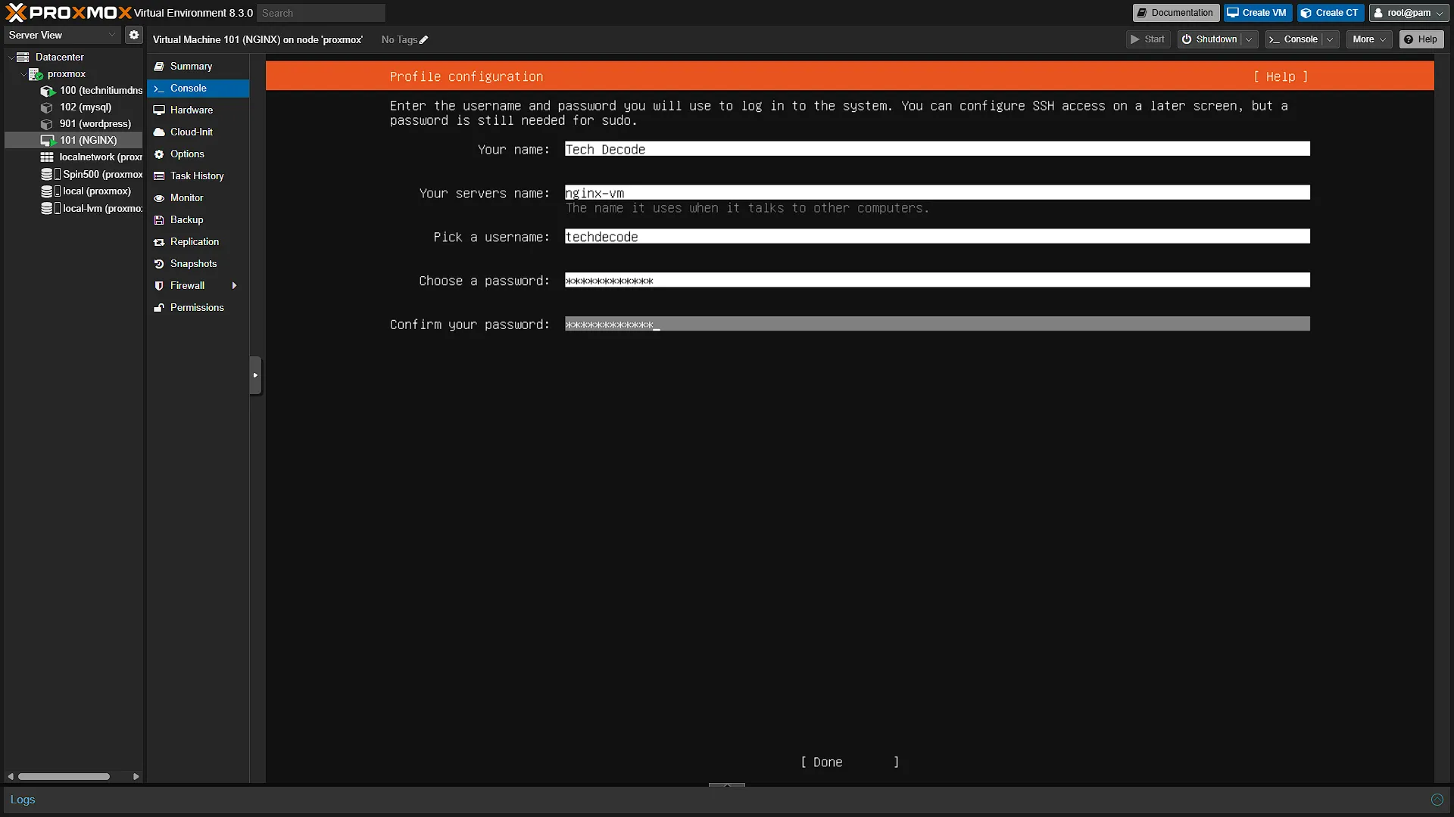Viewport: 1454px width, 817px height.
Task: Click Done in the installer
Action: pyautogui.click(x=850, y=763)
